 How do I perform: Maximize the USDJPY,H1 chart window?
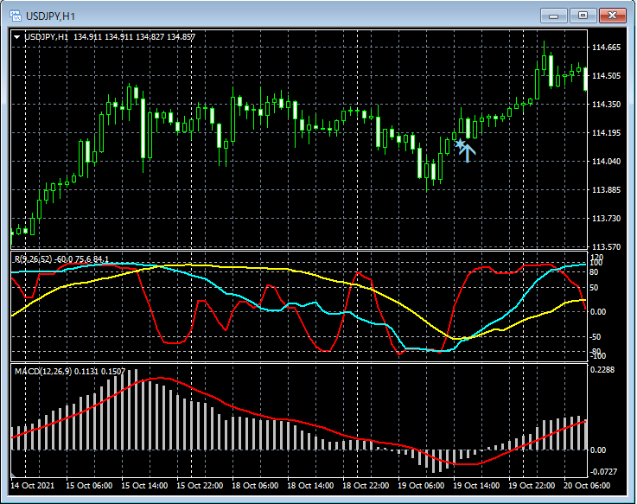[x=583, y=16]
